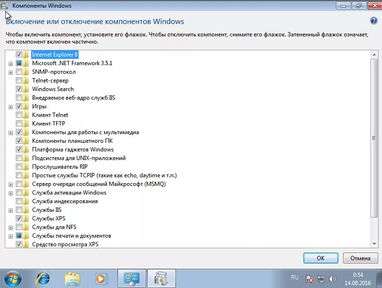Open clock showing 0:54 14.08.2016
Viewport: 382px width, 288px height.
tap(358, 279)
